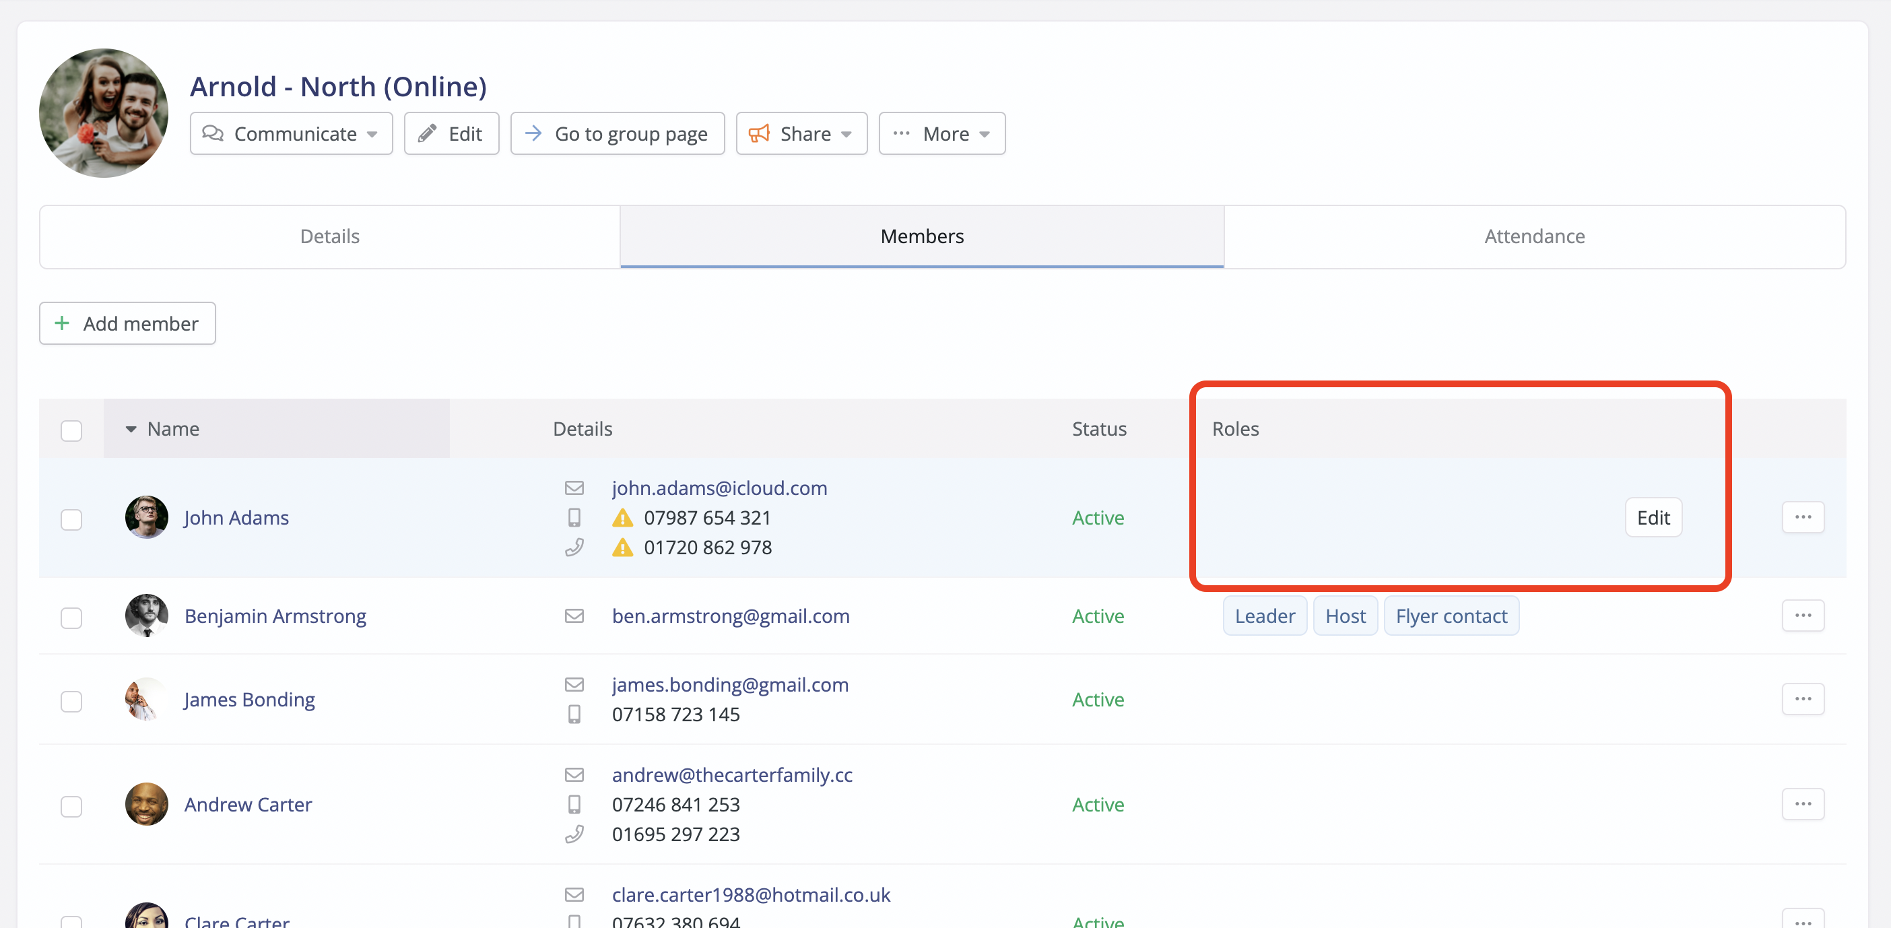This screenshot has width=1891, height=928.
Task: Open the More actions dropdown
Action: click(x=941, y=133)
